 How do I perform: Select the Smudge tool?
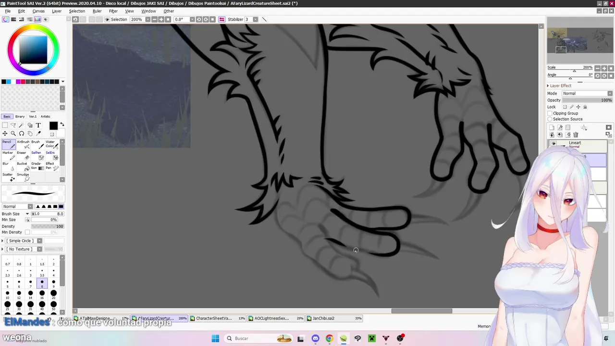[23, 177]
